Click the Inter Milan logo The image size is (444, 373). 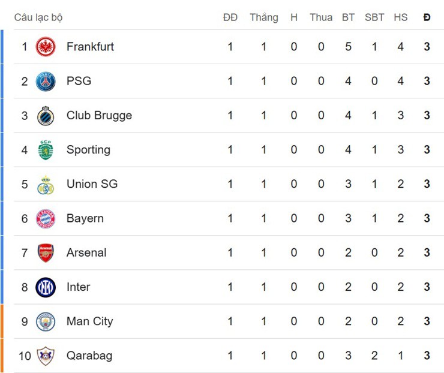coord(46,287)
